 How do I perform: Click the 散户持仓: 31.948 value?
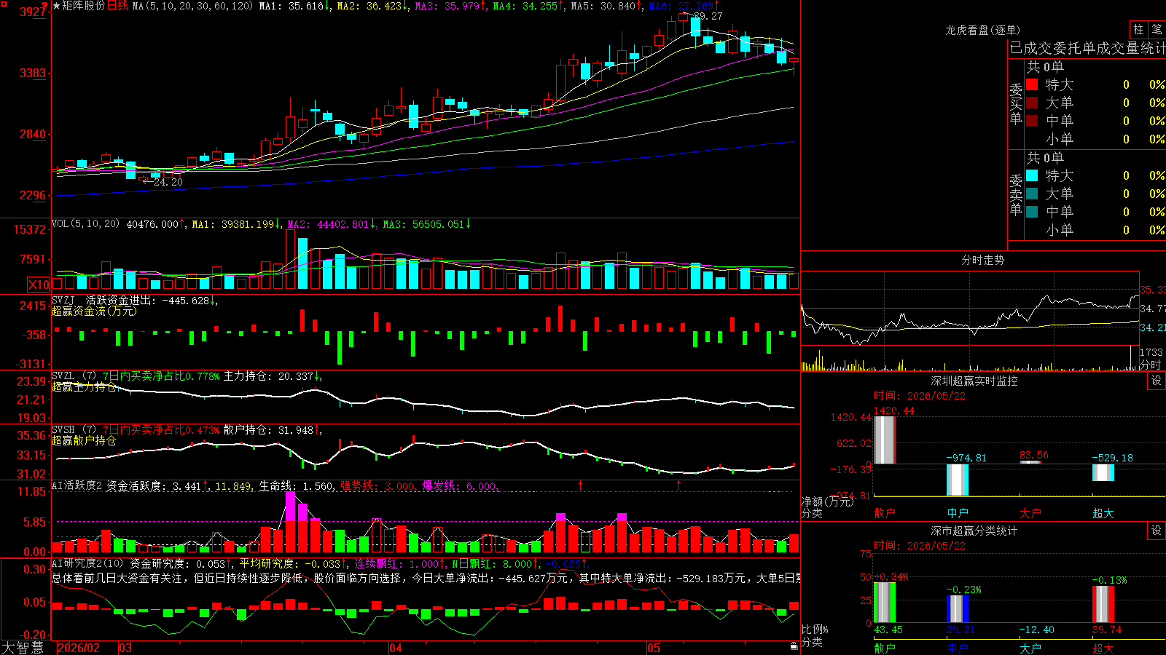(x=268, y=430)
